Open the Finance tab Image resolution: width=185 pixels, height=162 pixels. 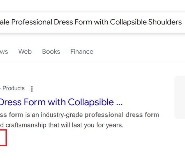point(82,52)
